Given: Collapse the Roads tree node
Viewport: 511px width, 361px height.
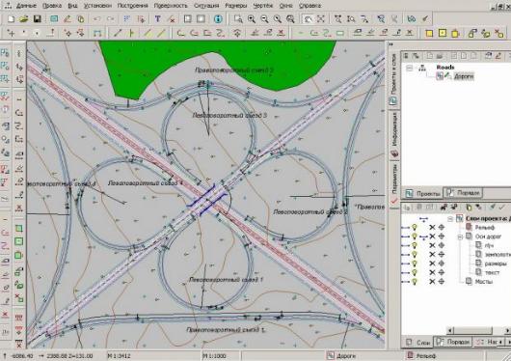Looking at the screenshot, I should (410, 68).
